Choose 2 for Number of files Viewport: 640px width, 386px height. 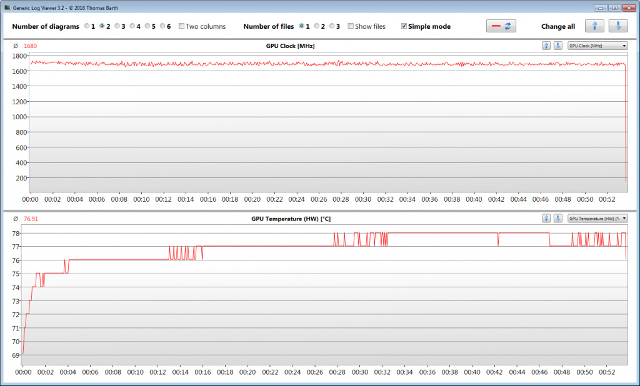(317, 26)
